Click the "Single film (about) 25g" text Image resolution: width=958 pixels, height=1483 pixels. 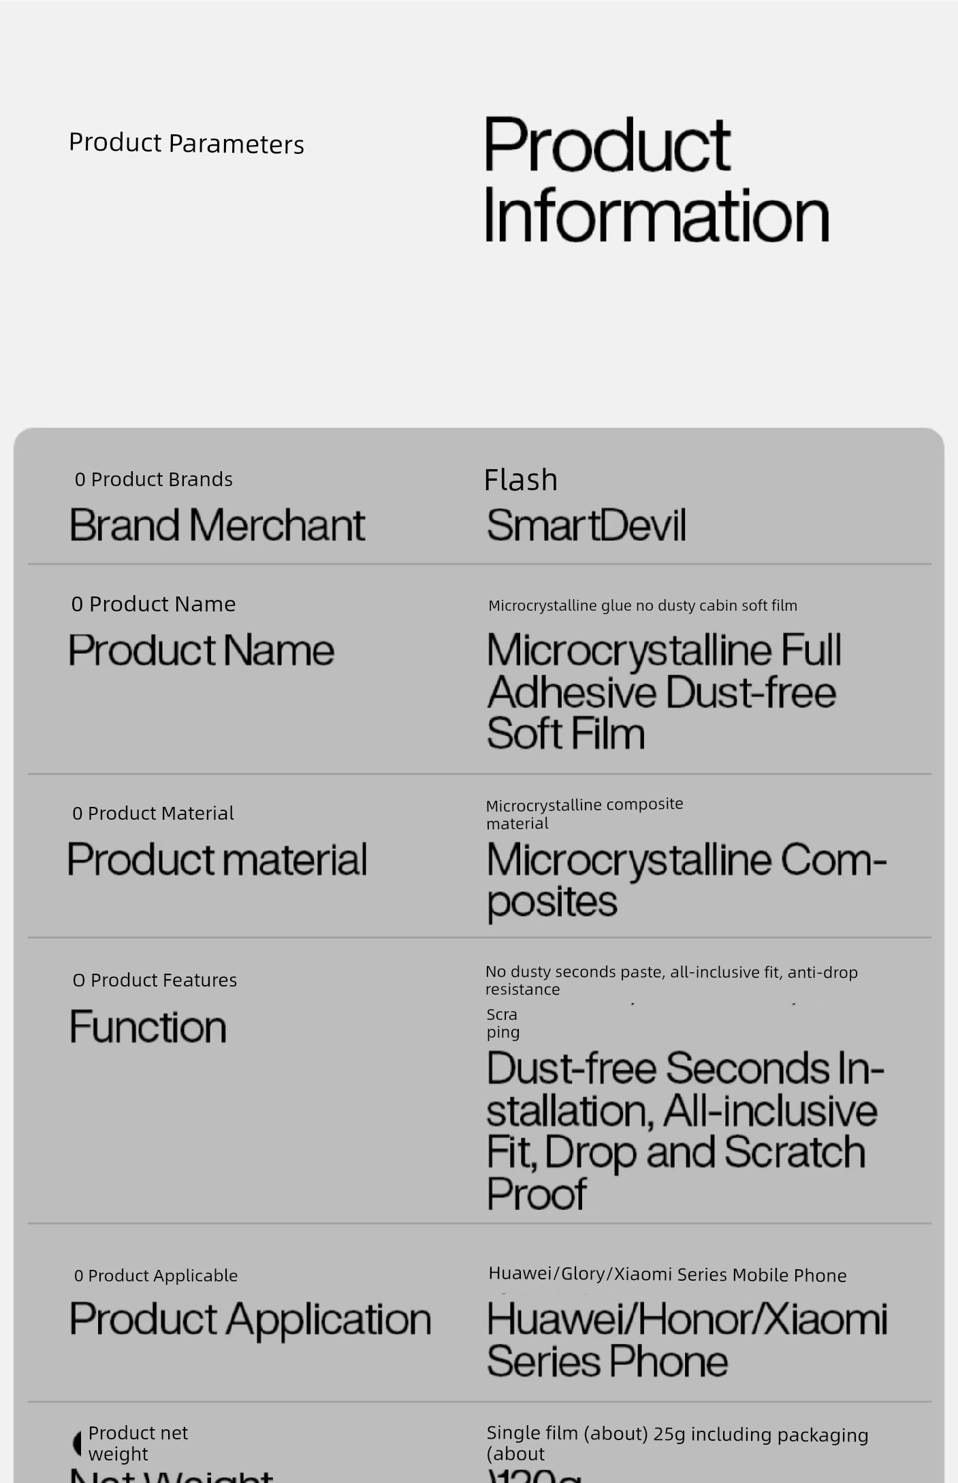(677, 1434)
